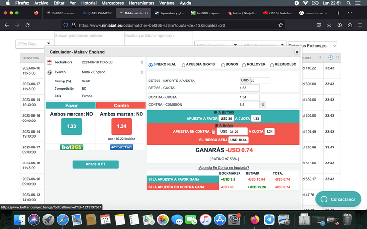
Task: Open the Firefox account avatar icon
Action: (339, 25)
